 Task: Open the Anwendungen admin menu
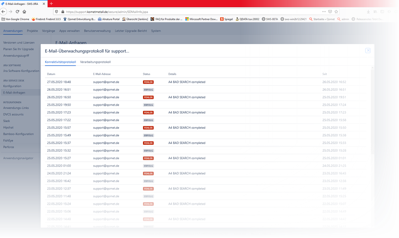pos(13,31)
